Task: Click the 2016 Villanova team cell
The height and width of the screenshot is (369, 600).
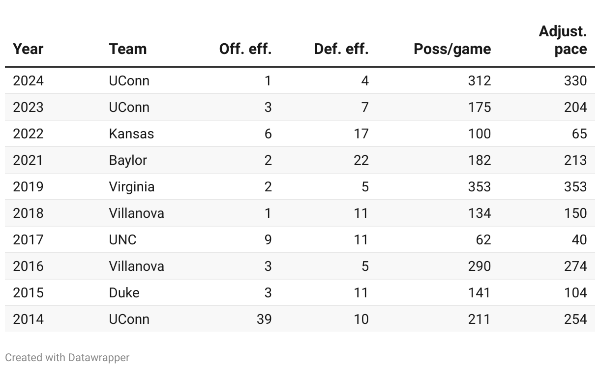Action: click(137, 266)
